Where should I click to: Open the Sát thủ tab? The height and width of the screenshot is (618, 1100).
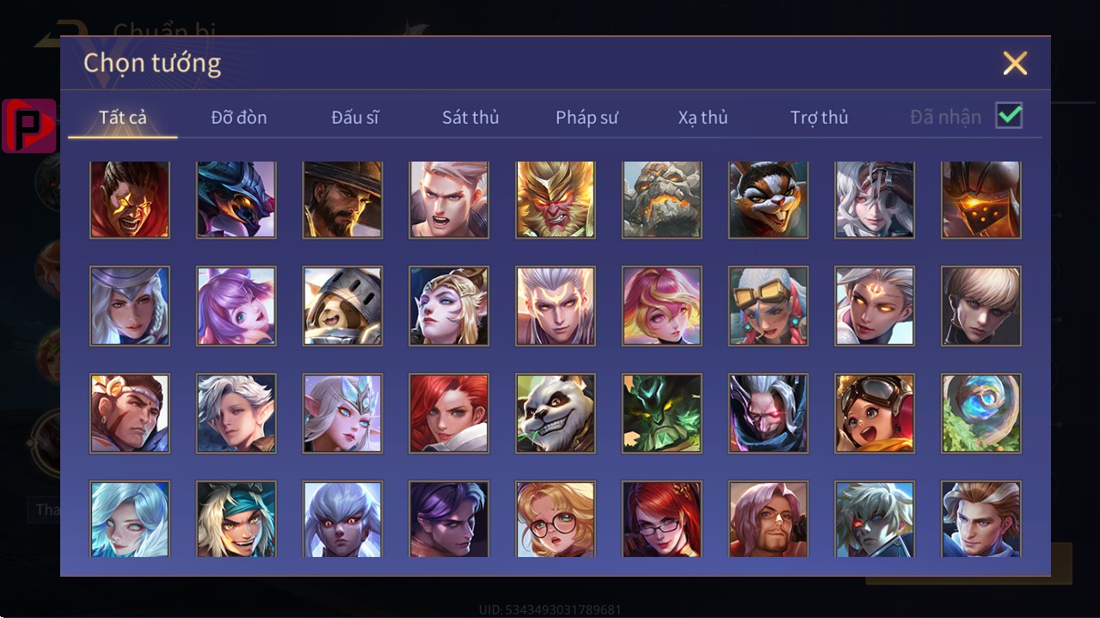[x=470, y=118]
